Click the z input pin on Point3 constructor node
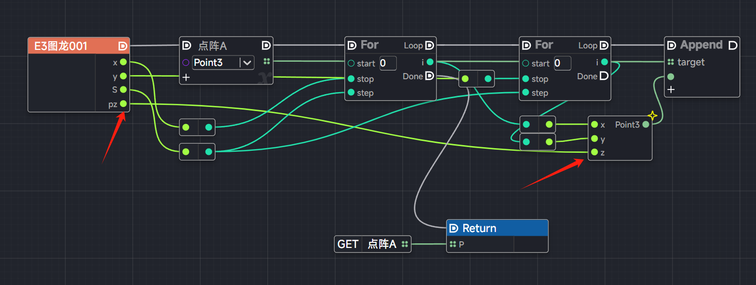 pyautogui.click(x=595, y=152)
